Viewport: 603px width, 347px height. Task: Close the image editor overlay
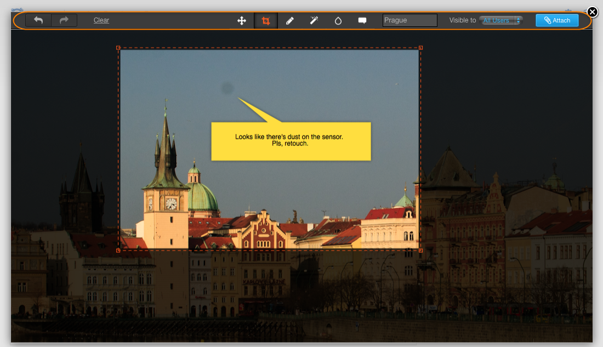tap(592, 12)
